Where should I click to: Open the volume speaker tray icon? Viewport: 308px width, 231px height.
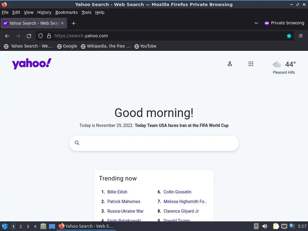[x=265, y=226]
